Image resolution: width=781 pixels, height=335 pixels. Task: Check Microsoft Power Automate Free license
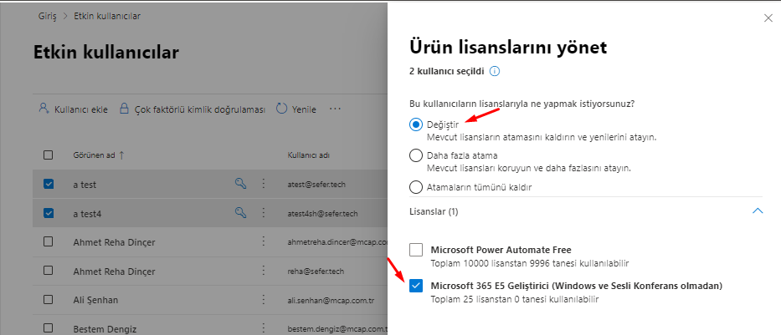click(416, 250)
